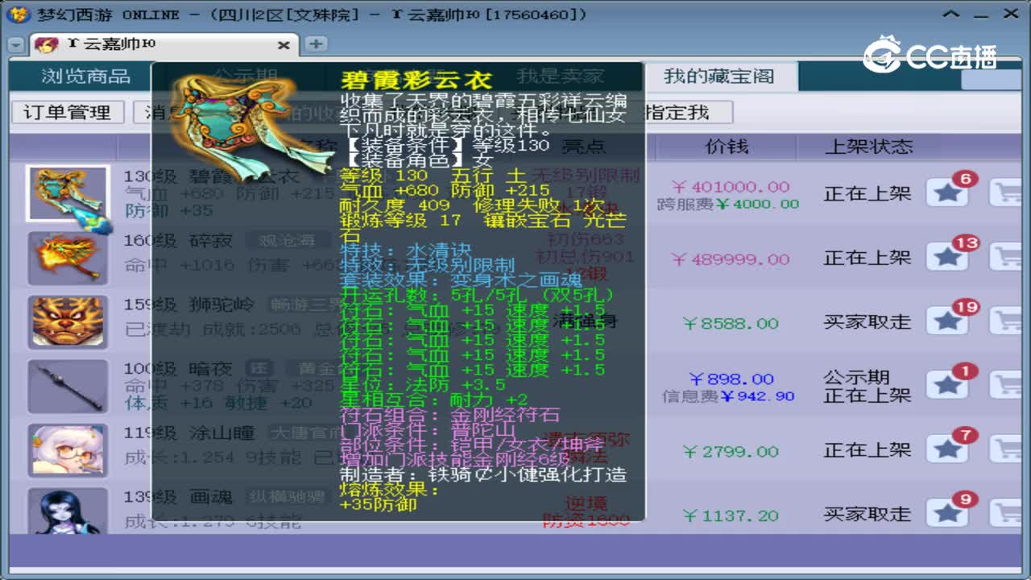The width and height of the screenshot is (1031, 580).
Task: Sort by the 上架状态 column header
Action: click(868, 147)
